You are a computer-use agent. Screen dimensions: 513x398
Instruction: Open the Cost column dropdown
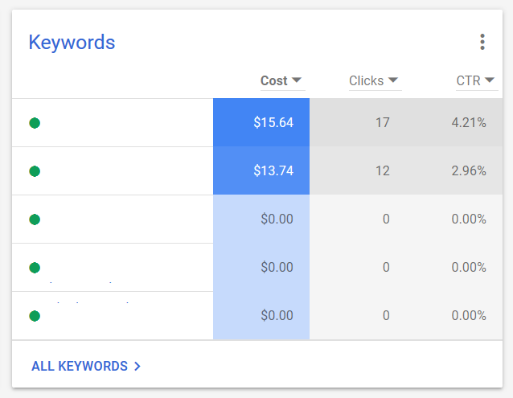click(x=282, y=80)
